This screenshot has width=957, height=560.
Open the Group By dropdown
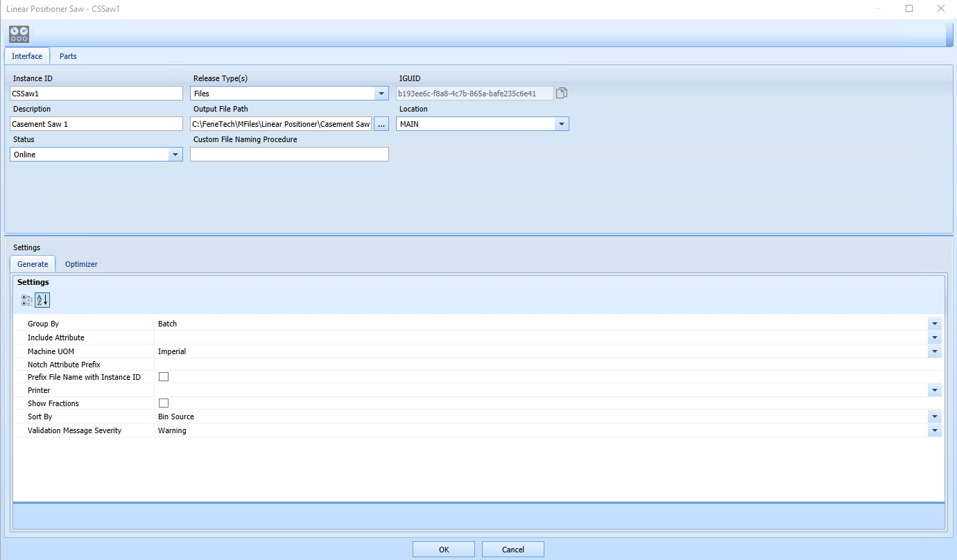point(934,323)
